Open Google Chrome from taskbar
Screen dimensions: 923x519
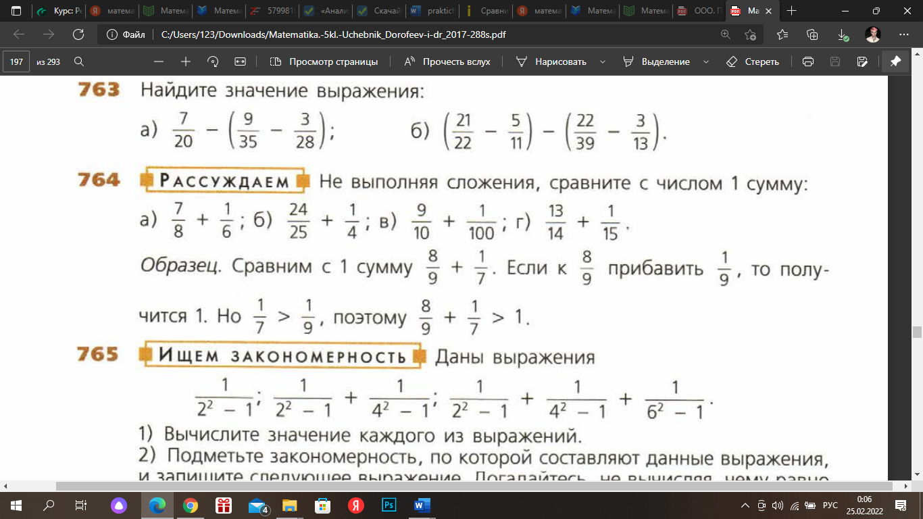tap(190, 505)
